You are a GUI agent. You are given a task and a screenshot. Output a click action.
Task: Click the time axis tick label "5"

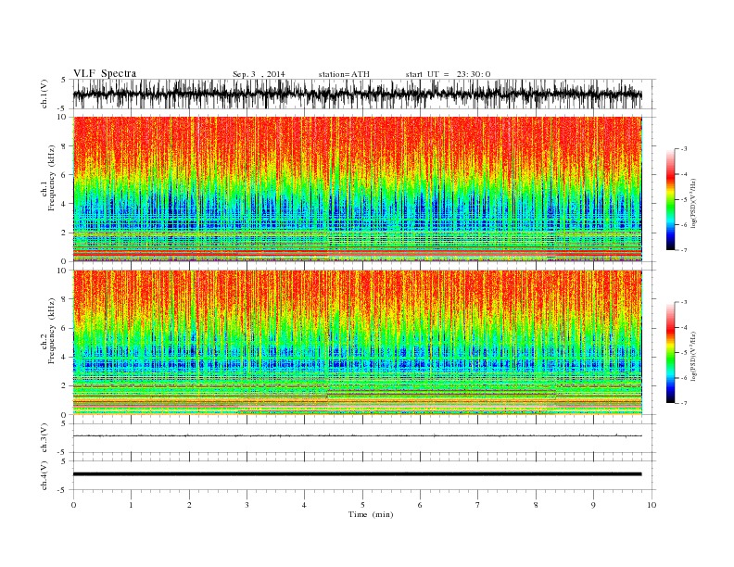point(362,505)
